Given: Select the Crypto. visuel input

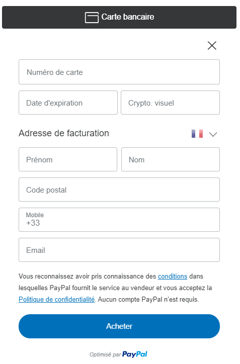Looking at the screenshot, I should [170, 103].
